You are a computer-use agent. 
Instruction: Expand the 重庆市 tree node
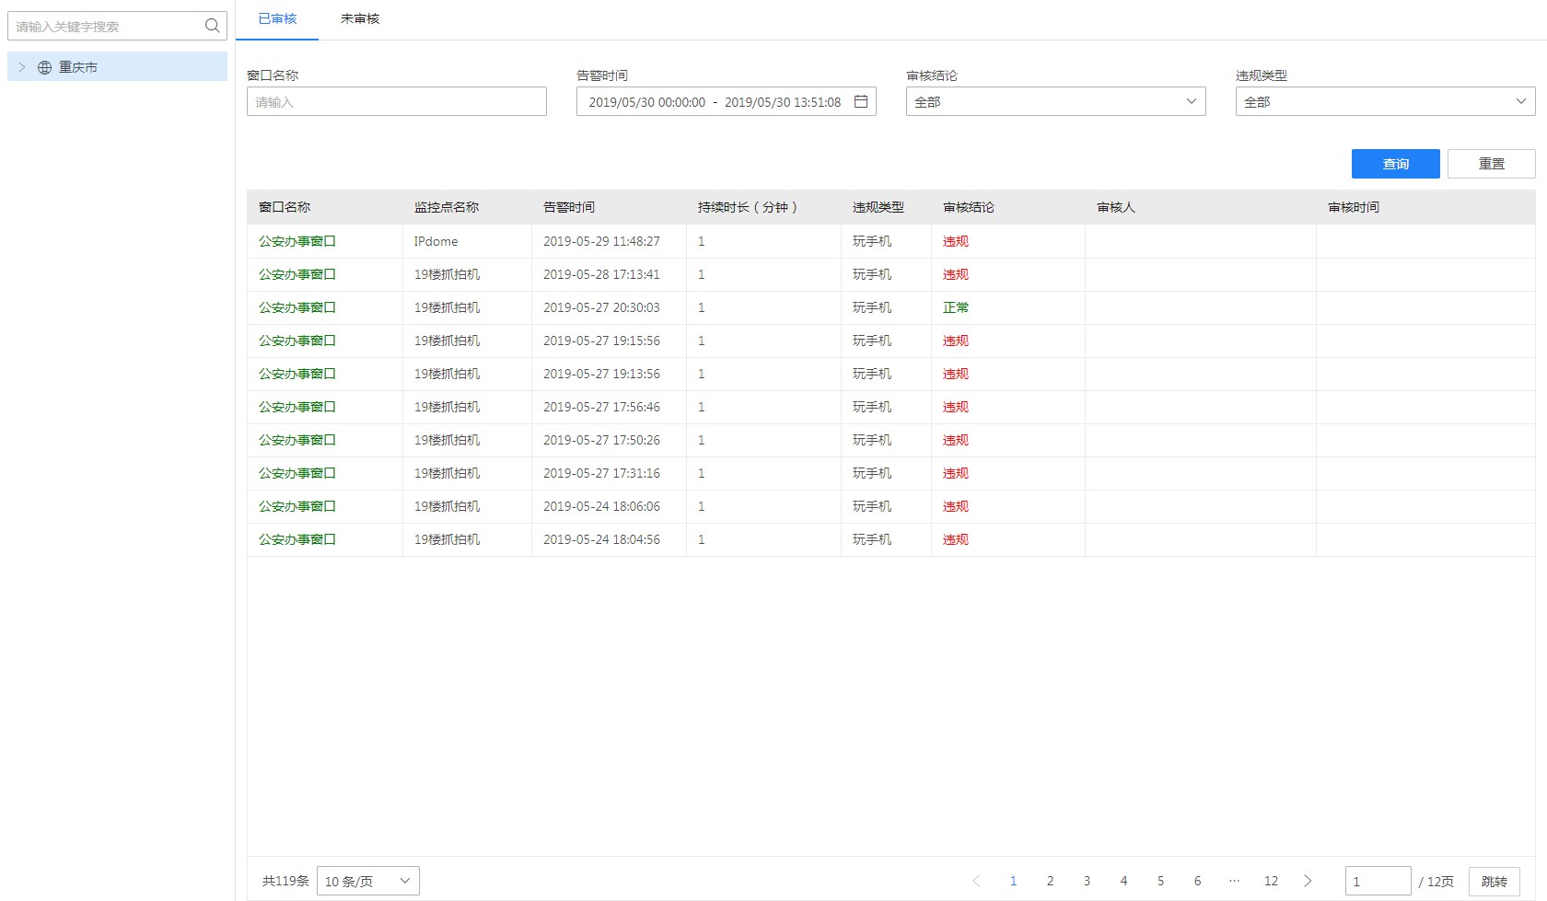22,67
